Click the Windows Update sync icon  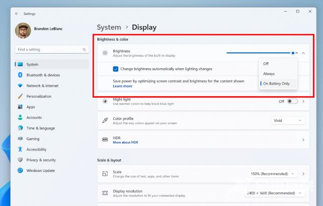[x=20, y=170]
